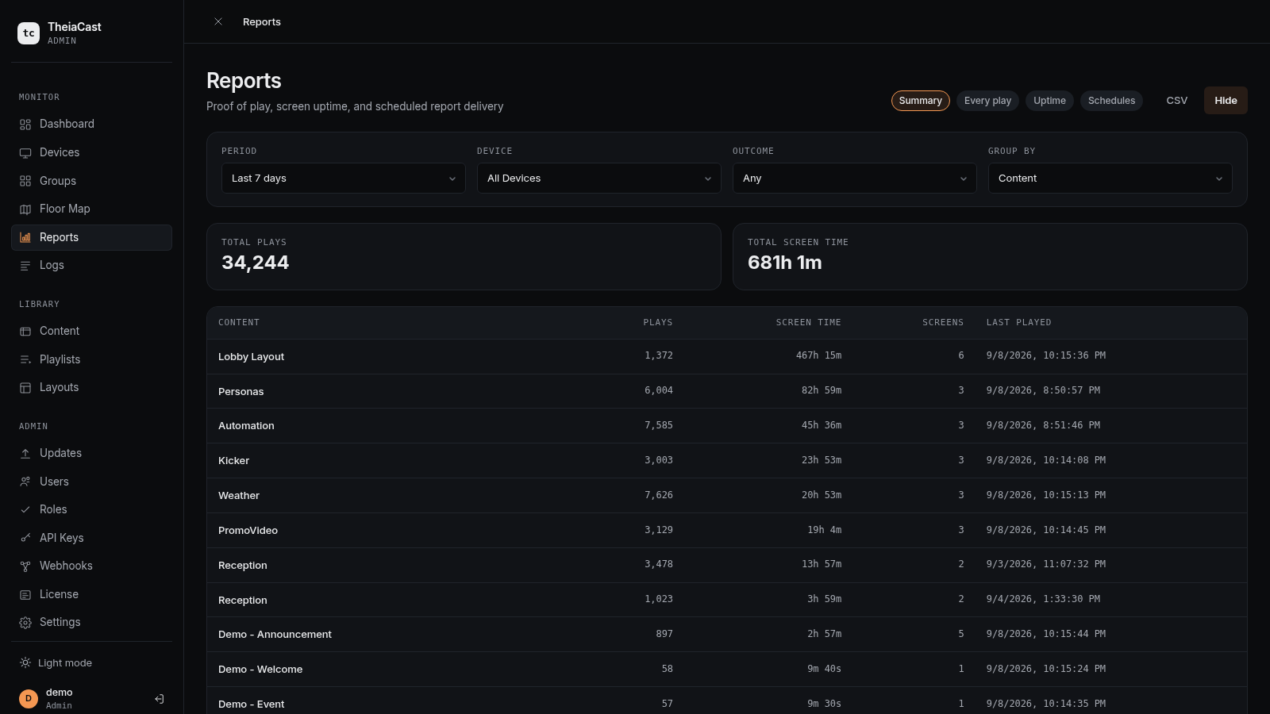Switch to the Schedules tab
The image size is (1270, 714).
[x=1111, y=101]
